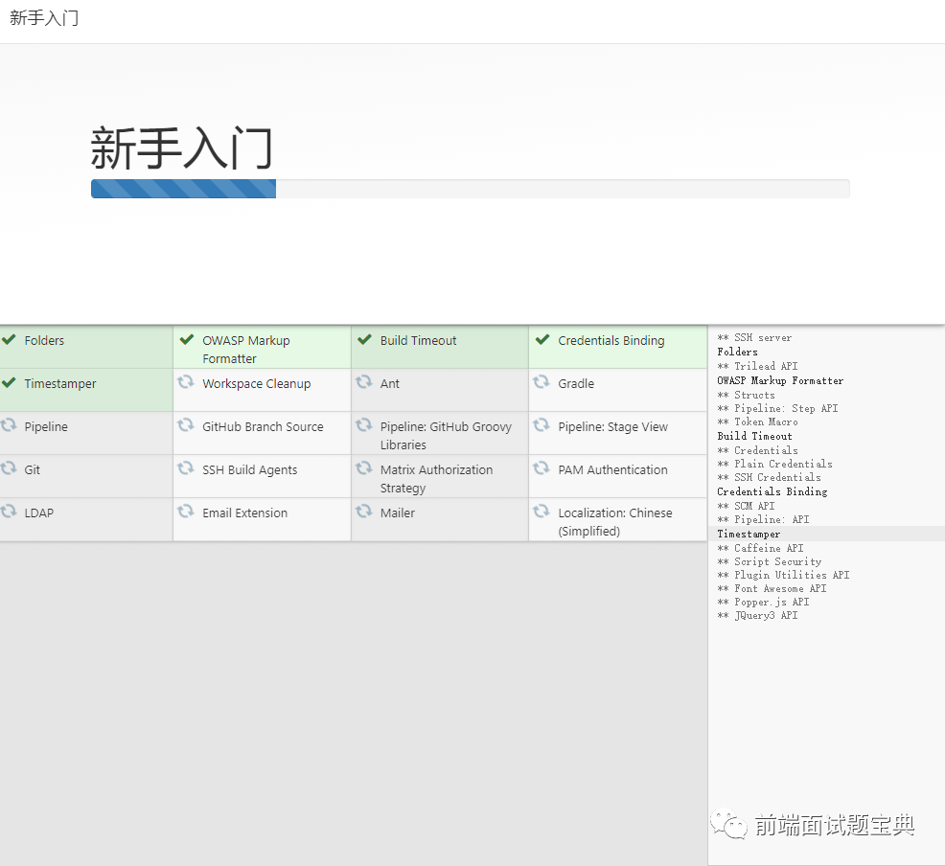Select the Gradle plugin label
This screenshot has height=866, width=945.
click(x=576, y=383)
